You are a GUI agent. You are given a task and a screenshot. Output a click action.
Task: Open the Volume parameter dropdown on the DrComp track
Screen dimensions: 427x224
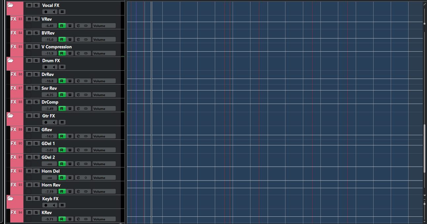[104, 109]
